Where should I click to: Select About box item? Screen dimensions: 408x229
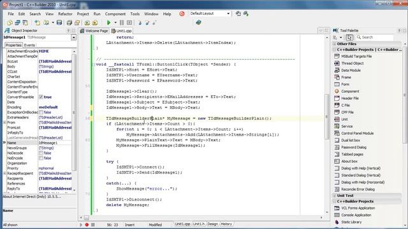coord(349,162)
